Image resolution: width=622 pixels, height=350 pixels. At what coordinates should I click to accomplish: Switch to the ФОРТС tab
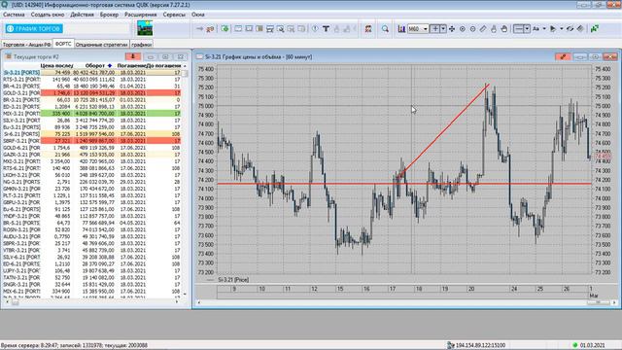pyautogui.click(x=63, y=44)
